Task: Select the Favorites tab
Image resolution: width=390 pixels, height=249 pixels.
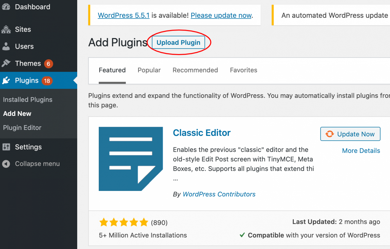Action: (x=243, y=70)
